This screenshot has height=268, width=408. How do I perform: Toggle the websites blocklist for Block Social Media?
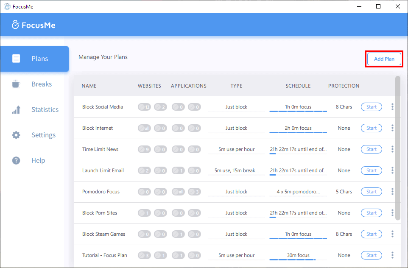tap(145, 107)
